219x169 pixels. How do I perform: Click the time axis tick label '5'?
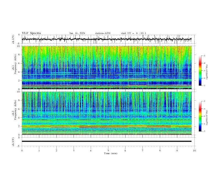(x=108, y=150)
